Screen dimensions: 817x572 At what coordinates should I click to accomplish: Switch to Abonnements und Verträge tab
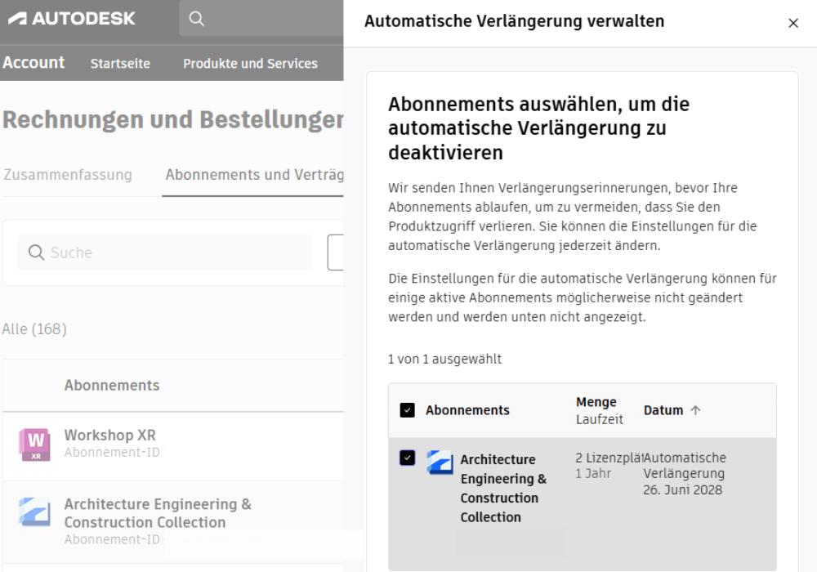(x=254, y=175)
